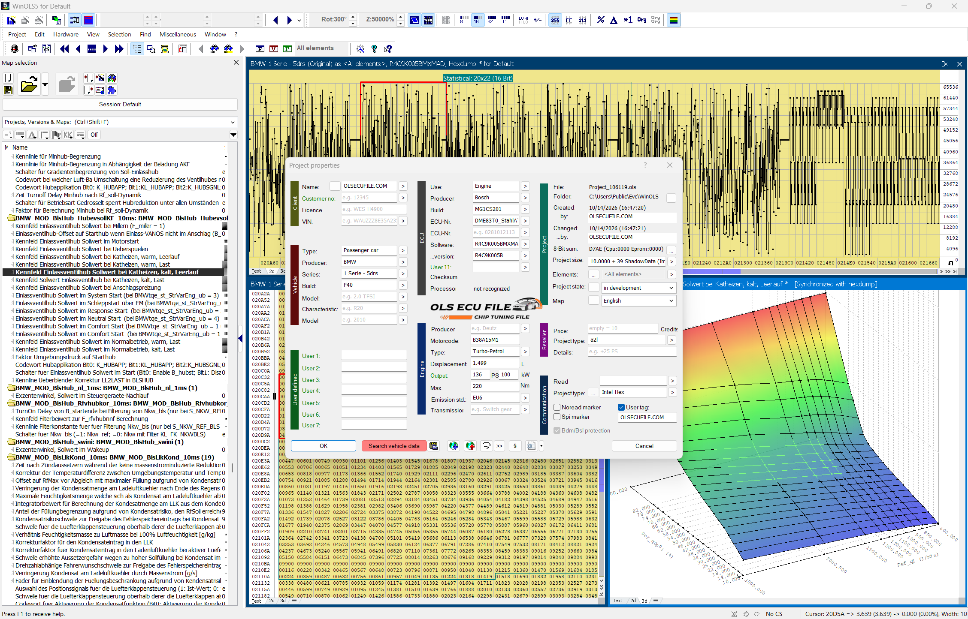Toggle signed +/- value display icon
968x619 pixels.
(x=538, y=20)
